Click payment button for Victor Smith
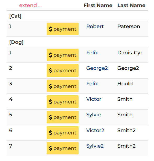Viewport: 154px width, 161px height. point(63,102)
